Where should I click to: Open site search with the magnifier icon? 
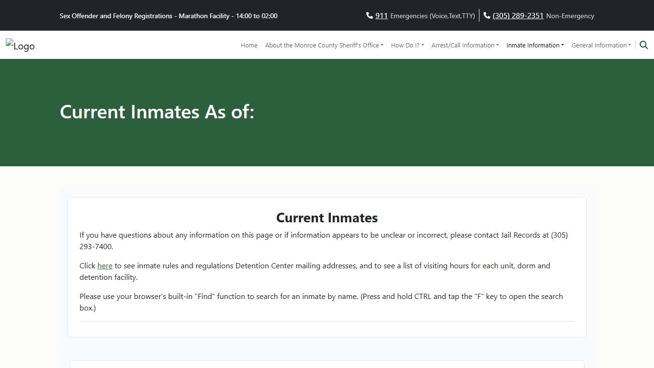point(643,45)
